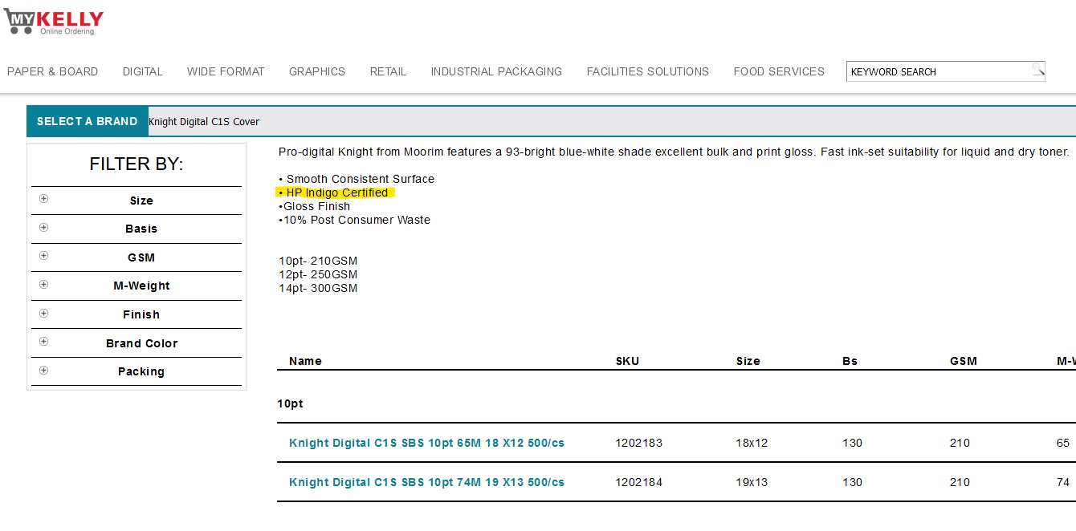Click the Knight Digital C1S Cover brand text
The image size is (1076, 531).
[x=204, y=121]
